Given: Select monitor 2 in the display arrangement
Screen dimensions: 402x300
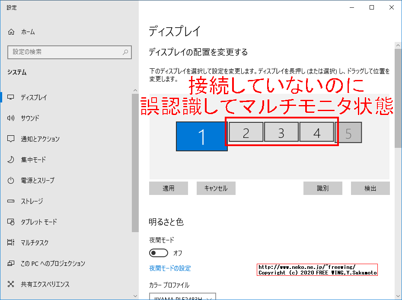Looking at the screenshot, I should (x=246, y=132).
